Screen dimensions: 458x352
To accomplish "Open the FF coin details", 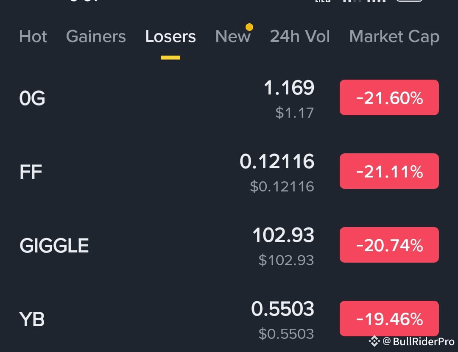I will [30, 171].
